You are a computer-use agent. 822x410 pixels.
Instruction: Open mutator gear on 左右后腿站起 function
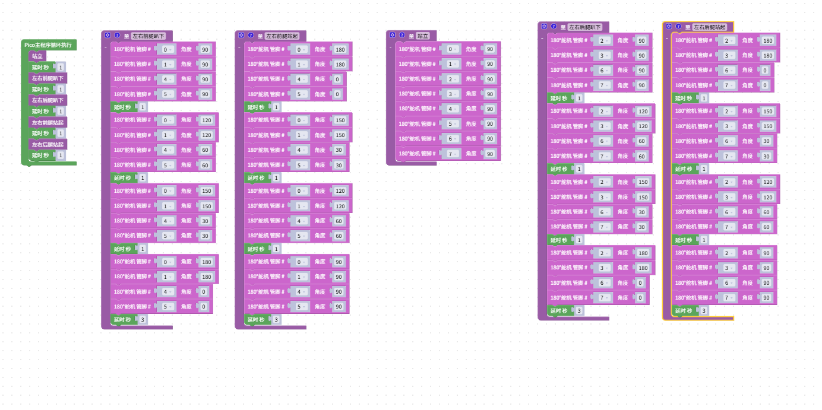(x=669, y=26)
